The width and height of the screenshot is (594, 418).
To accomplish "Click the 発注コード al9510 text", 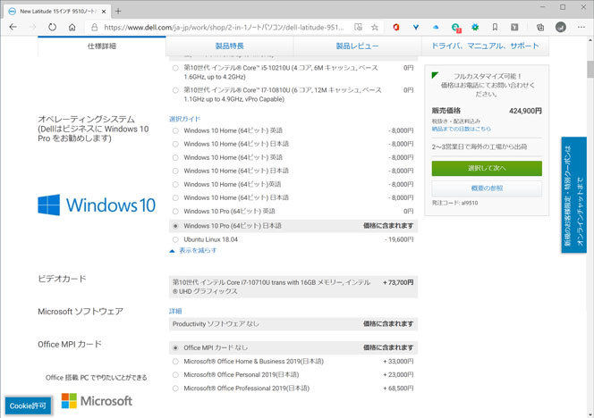I will click(x=455, y=203).
